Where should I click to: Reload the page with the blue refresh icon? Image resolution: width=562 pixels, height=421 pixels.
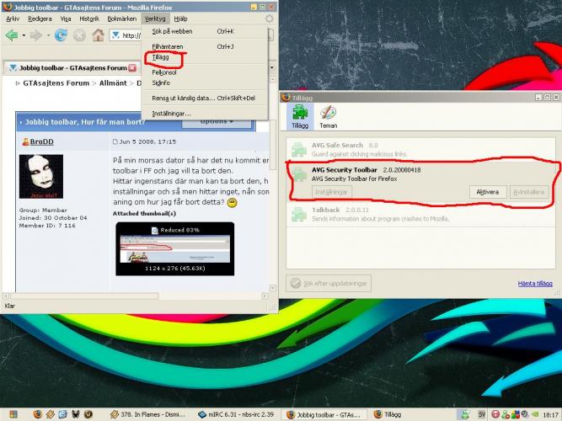pos(61,35)
